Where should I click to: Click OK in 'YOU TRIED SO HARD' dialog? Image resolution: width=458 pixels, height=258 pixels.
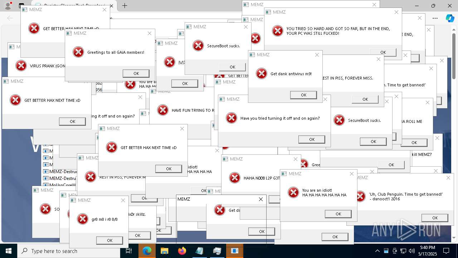[383, 52]
